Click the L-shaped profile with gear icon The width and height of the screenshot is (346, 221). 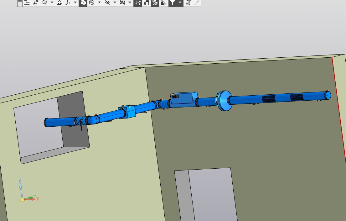click(35, 3)
